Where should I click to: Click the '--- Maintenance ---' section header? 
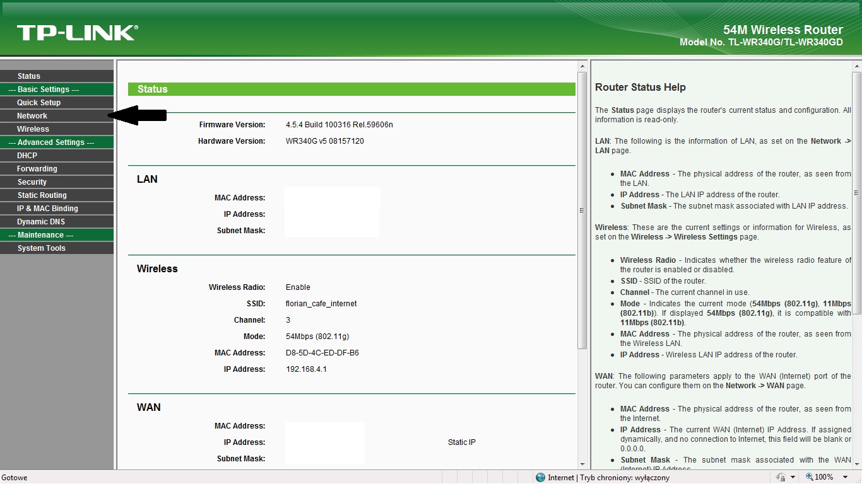coord(57,235)
